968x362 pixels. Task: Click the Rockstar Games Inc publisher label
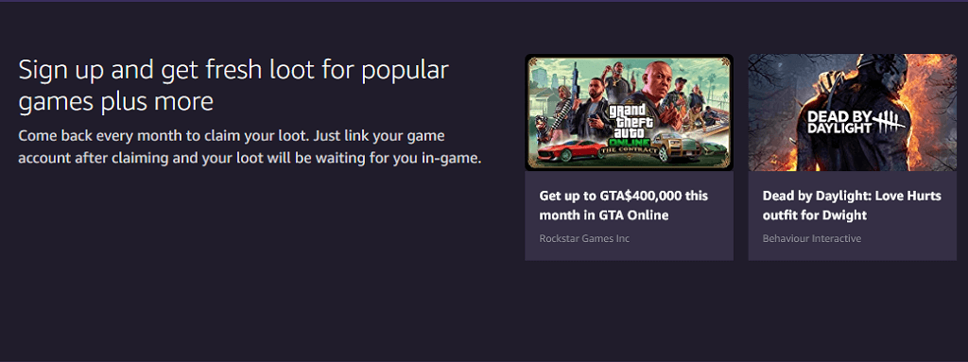click(x=584, y=238)
